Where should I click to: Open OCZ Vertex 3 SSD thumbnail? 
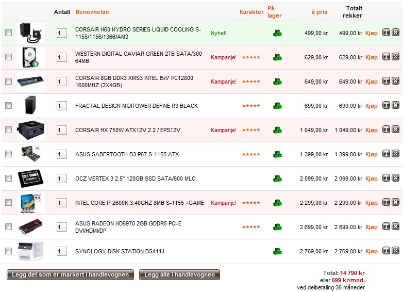[x=30, y=179]
